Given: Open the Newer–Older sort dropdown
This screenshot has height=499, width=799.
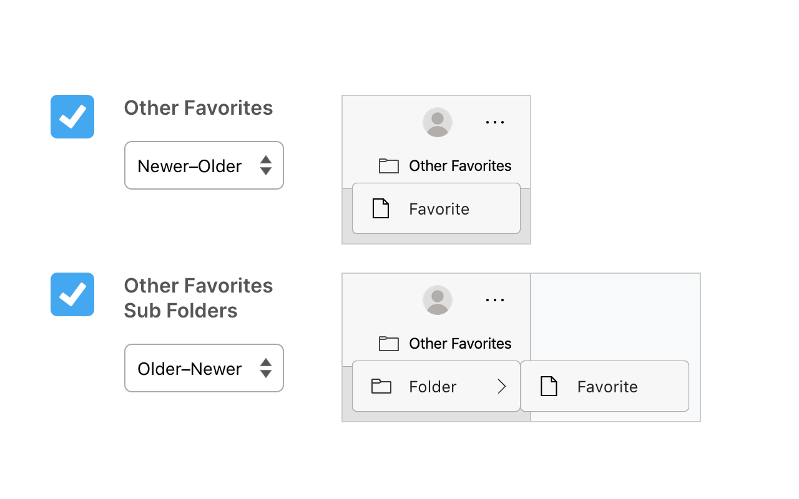Looking at the screenshot, I should [x=204, y=165].
